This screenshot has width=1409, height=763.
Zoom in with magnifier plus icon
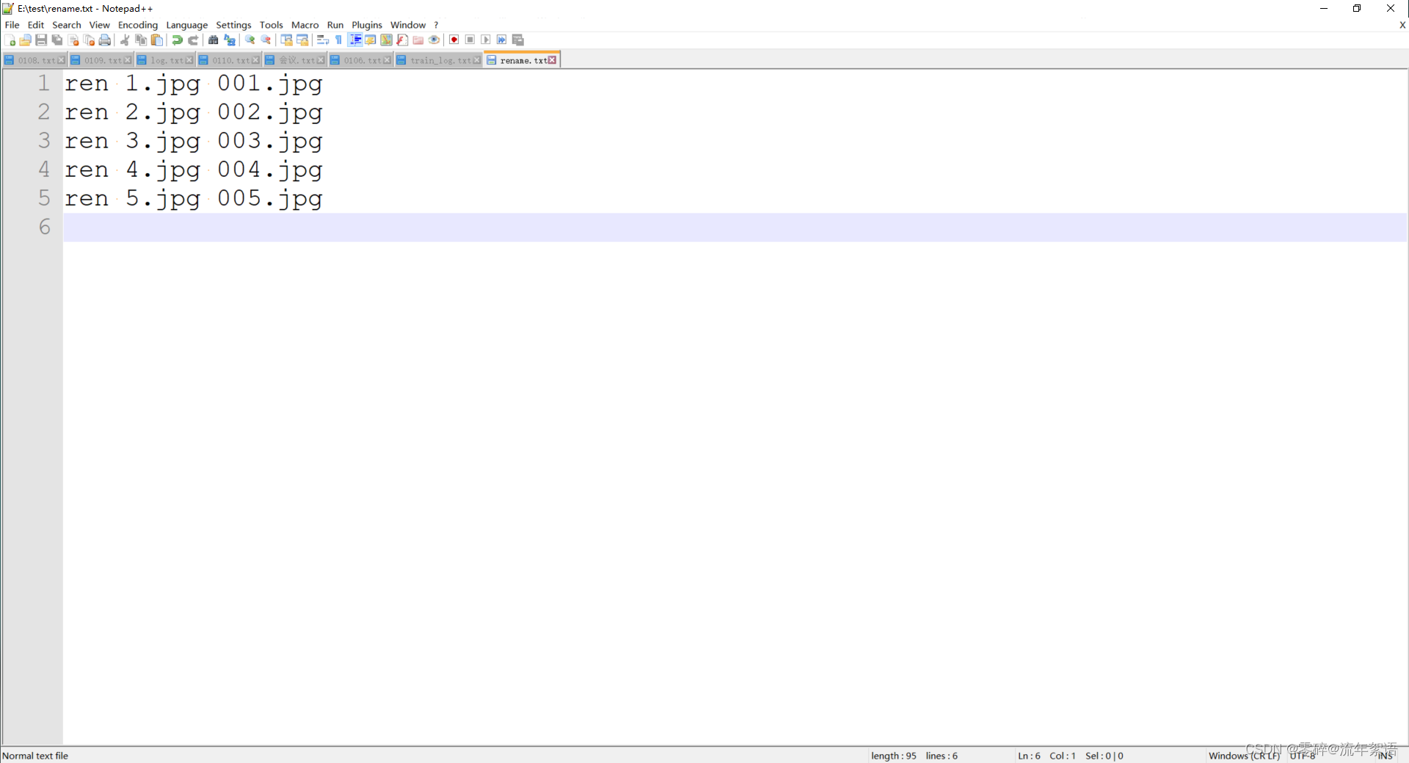[x=250, y=40]
